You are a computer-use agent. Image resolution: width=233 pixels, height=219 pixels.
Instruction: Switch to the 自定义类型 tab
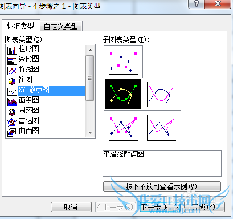coord(61,26)
